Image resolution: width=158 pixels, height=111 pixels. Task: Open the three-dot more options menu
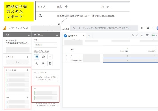point(153,28)
